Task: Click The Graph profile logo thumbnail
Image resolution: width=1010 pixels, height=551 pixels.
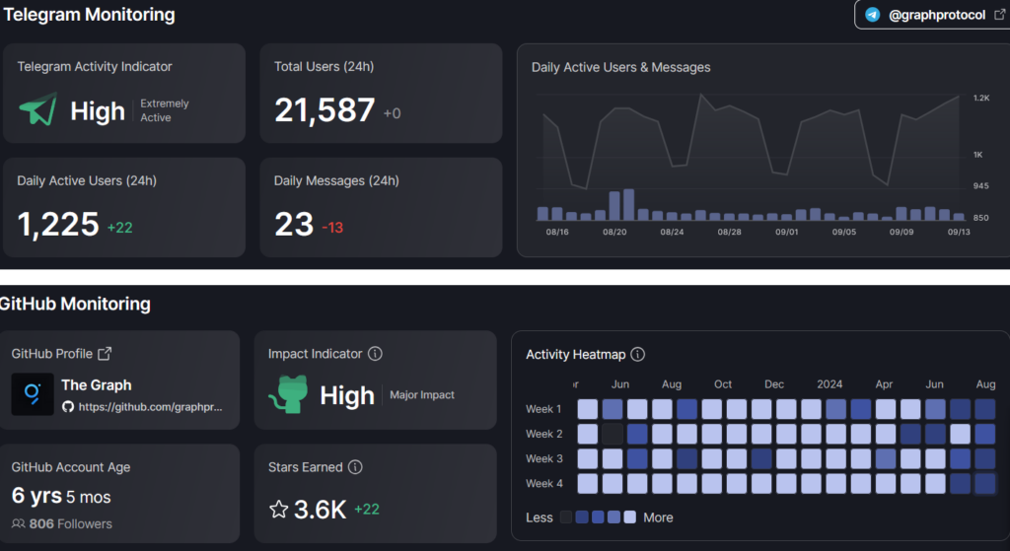Action: (x=33, y=394)
